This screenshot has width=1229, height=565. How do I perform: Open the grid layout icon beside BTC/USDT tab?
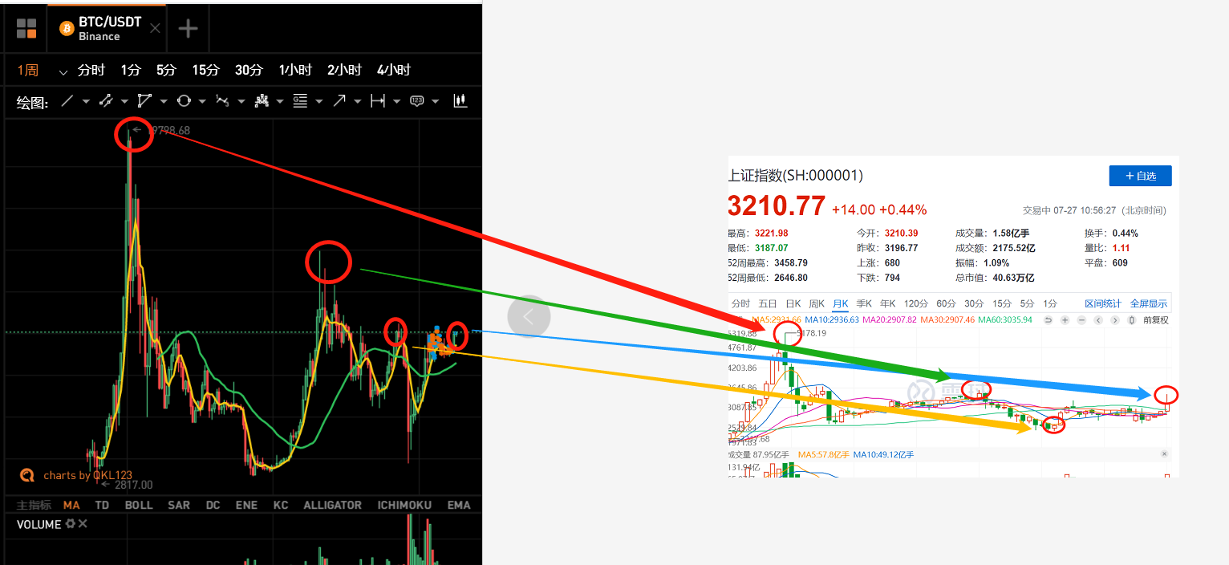click(26, 29)
